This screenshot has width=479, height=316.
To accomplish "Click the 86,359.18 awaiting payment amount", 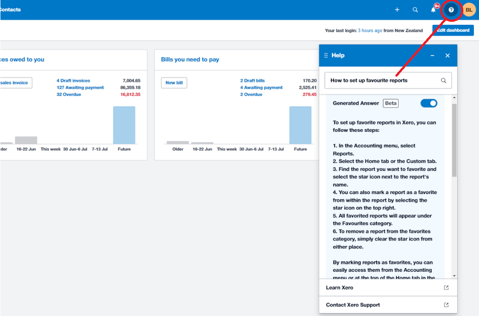I will pyautogui.click(x=131, y=87).
